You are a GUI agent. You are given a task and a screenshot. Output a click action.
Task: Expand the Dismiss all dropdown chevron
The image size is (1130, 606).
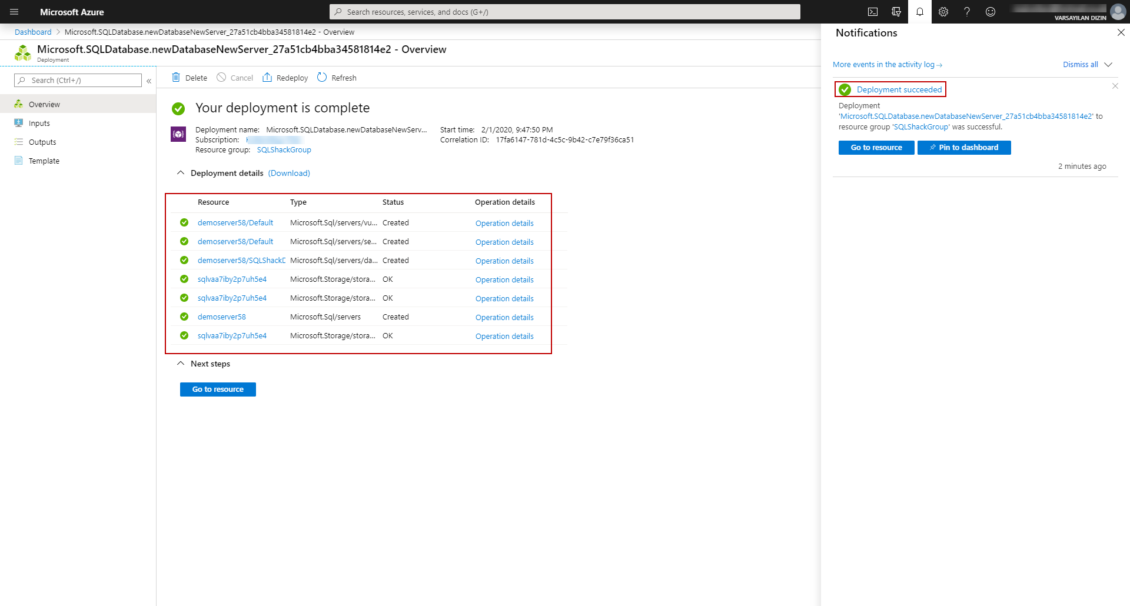pyautogui.click(x=1108, y=65)
